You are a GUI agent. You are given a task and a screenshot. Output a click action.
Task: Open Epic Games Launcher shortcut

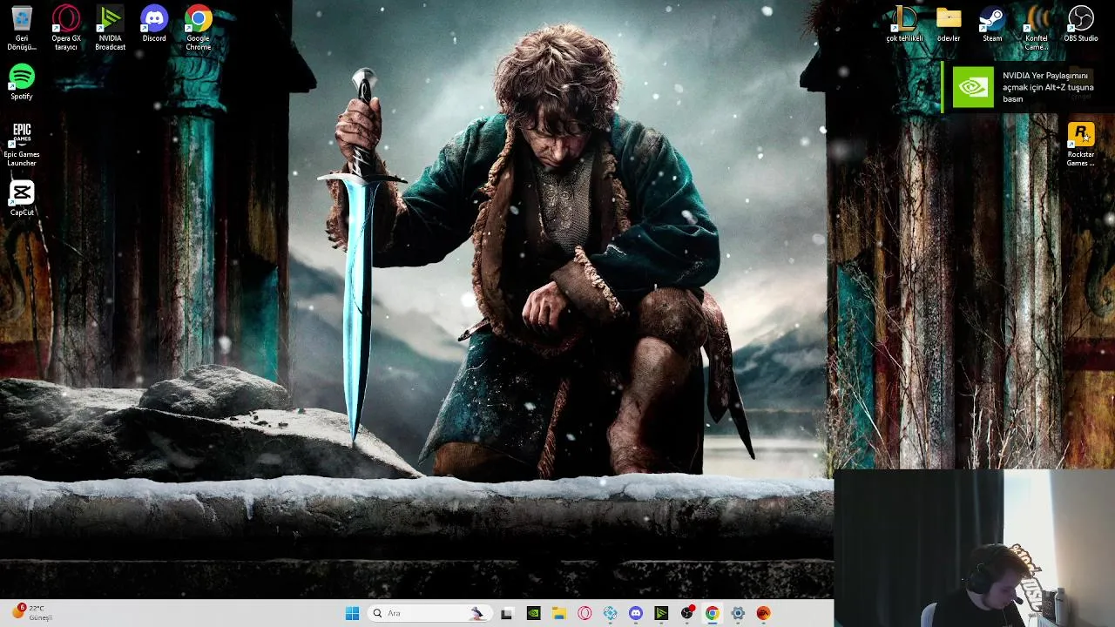click(x=22, y=145)
